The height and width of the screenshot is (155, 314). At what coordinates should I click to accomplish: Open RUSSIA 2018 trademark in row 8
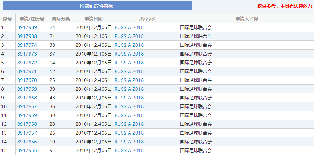coord(129,89)
